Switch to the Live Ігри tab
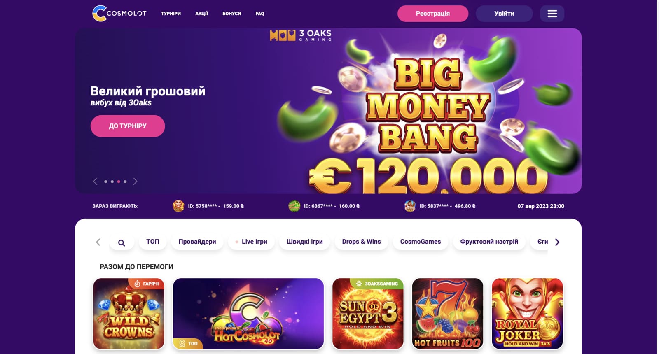 click(251, 242)
